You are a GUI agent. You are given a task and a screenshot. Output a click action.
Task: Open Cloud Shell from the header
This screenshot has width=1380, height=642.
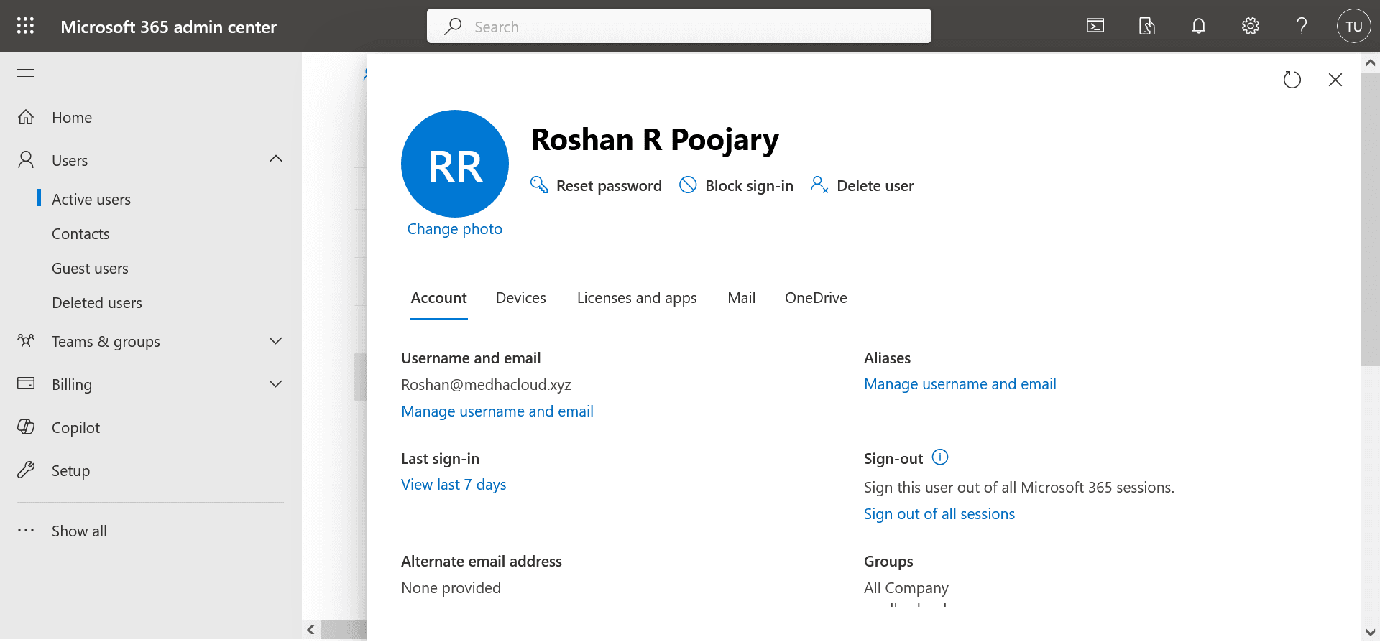click(x=1095, y=27)
